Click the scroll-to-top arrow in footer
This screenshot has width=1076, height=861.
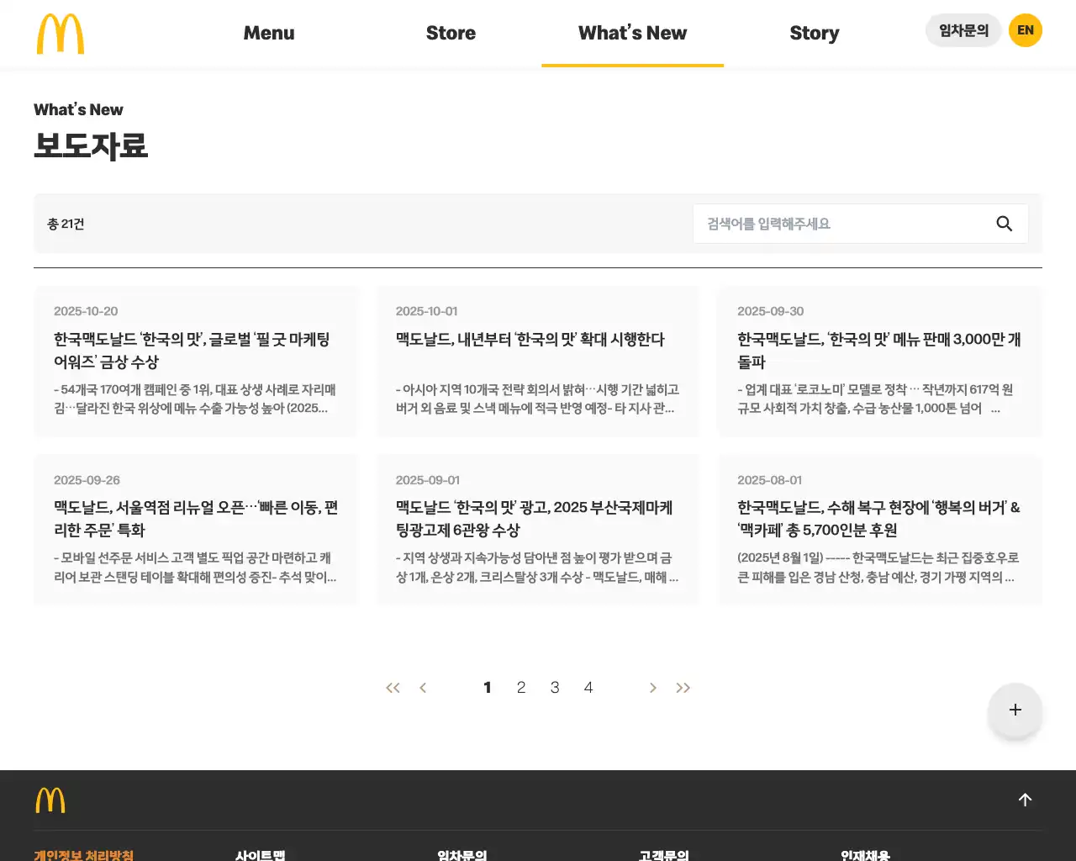1025,800
